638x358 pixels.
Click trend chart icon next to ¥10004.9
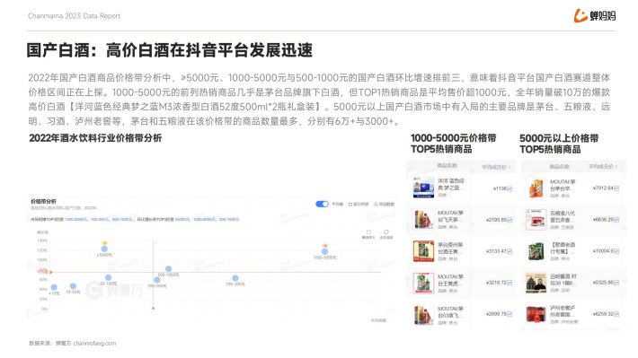[616, 251]
